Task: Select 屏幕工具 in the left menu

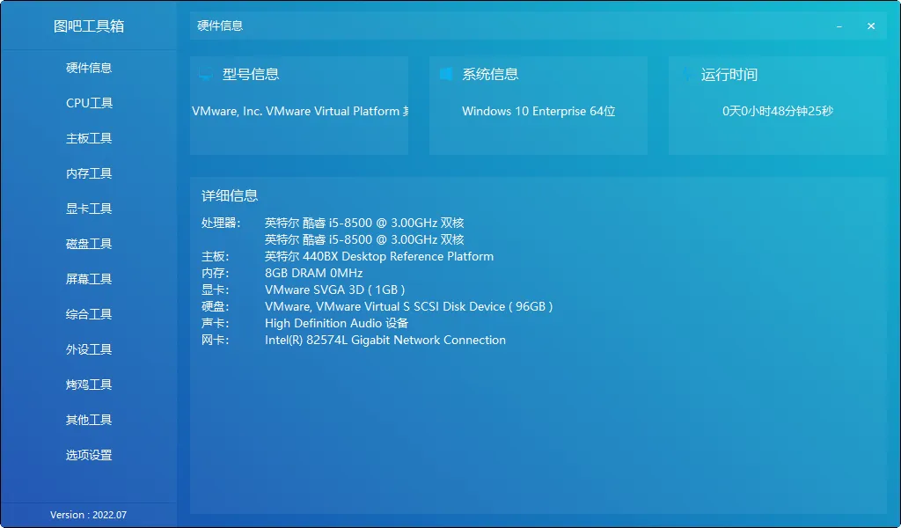Action: tap(89, 279)
